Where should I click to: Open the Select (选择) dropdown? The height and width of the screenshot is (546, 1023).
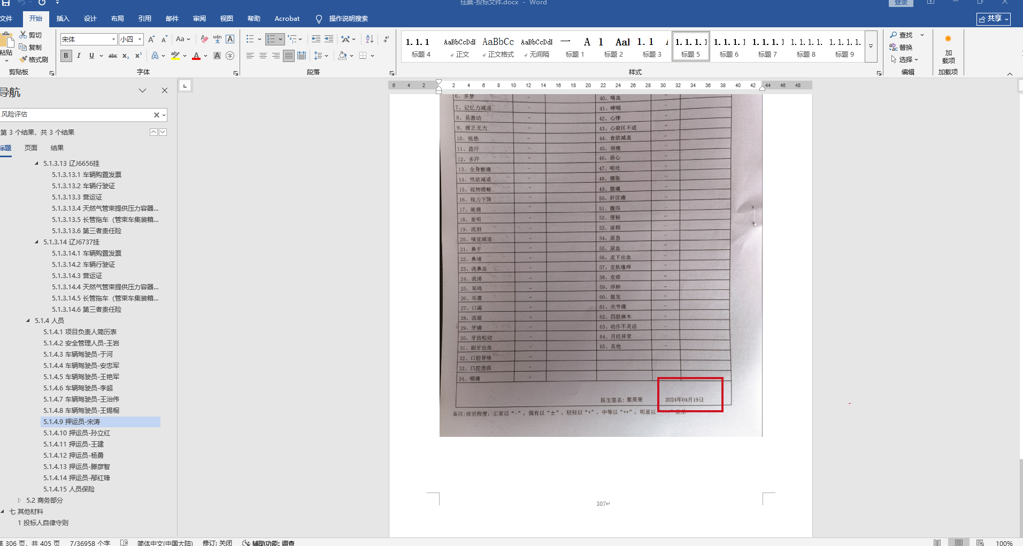[904, 59]
